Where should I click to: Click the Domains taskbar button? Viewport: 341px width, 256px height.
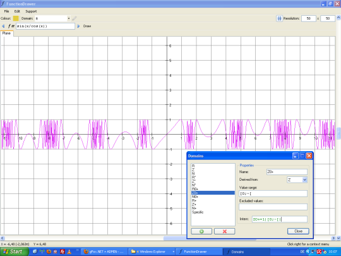(246, 252)
